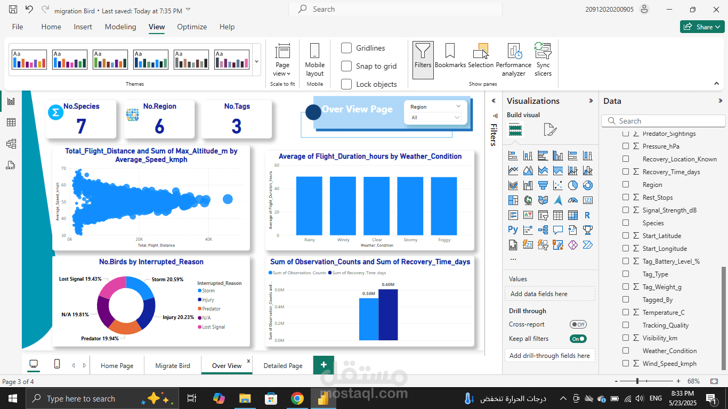Check the Species field checkbox
The height and width of the screenshot is (409, 728).
[626, 223]
